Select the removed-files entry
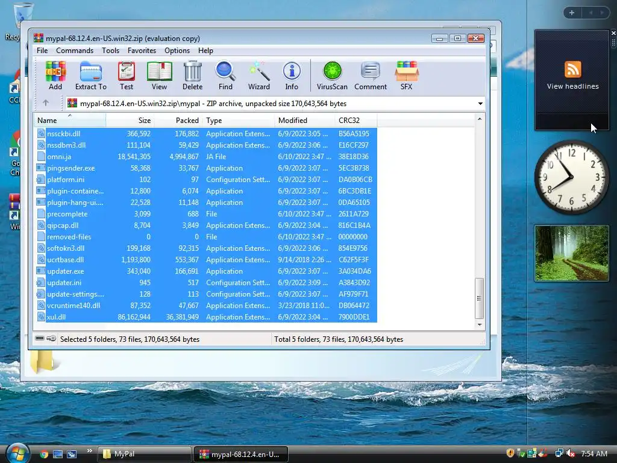 click(x=207, y=236)
